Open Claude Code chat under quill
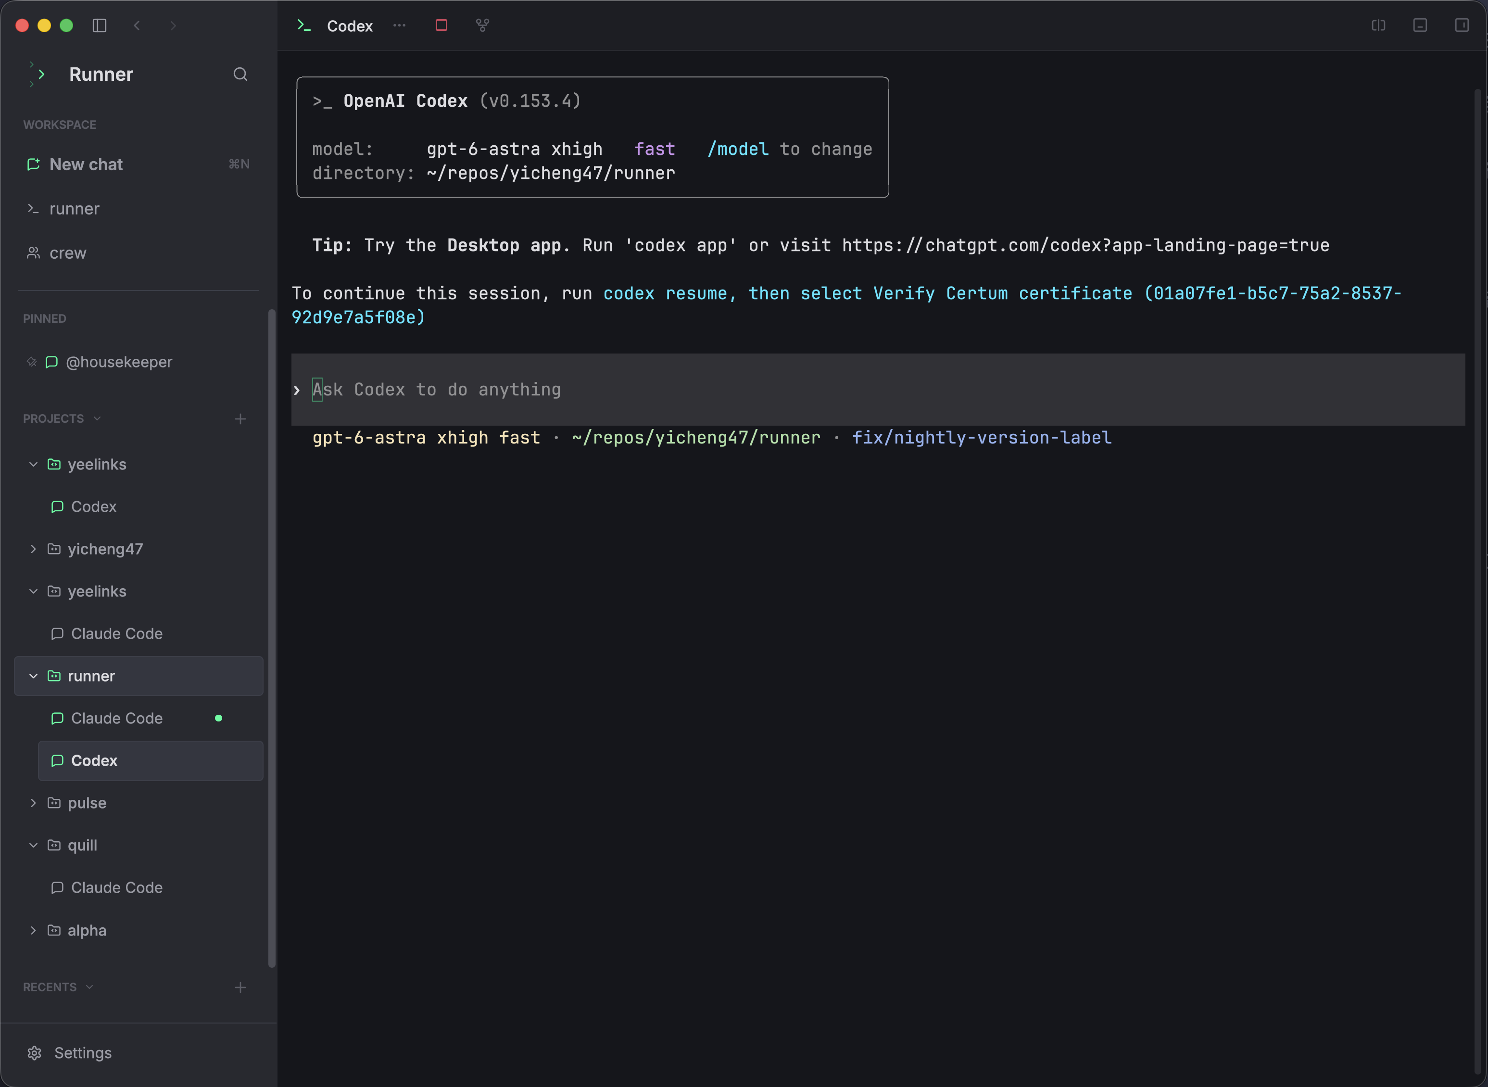Screen dimensions: 1488x1087 click(x=151, y=887)
